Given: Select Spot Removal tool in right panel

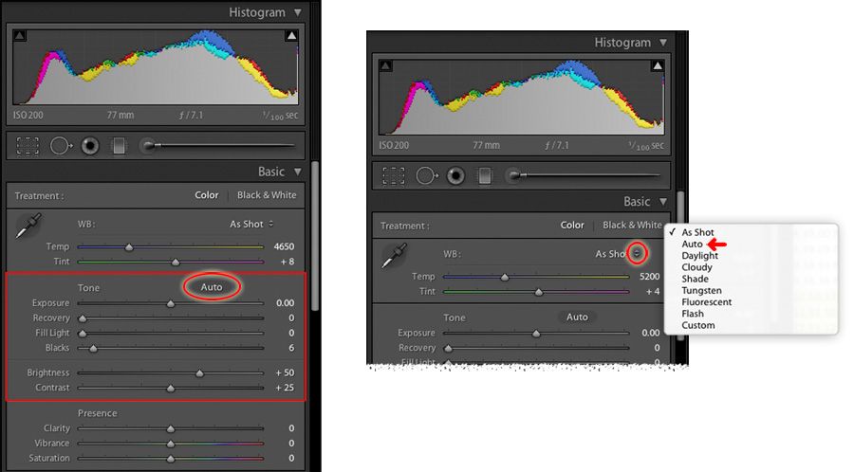Looking at the screenshot, I should tap(427, 175).
